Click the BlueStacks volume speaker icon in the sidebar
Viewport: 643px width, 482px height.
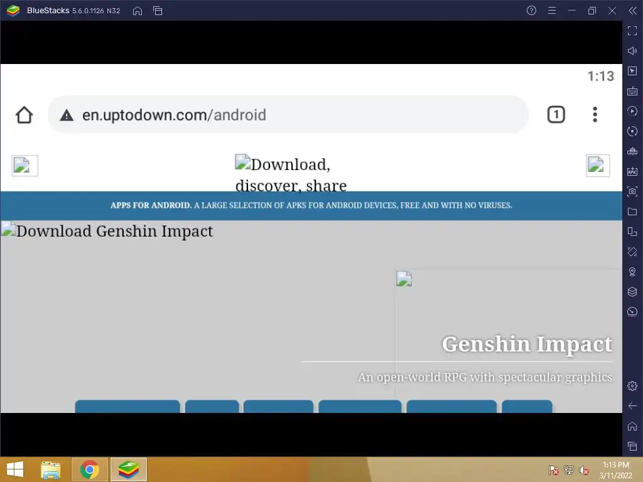632,51
